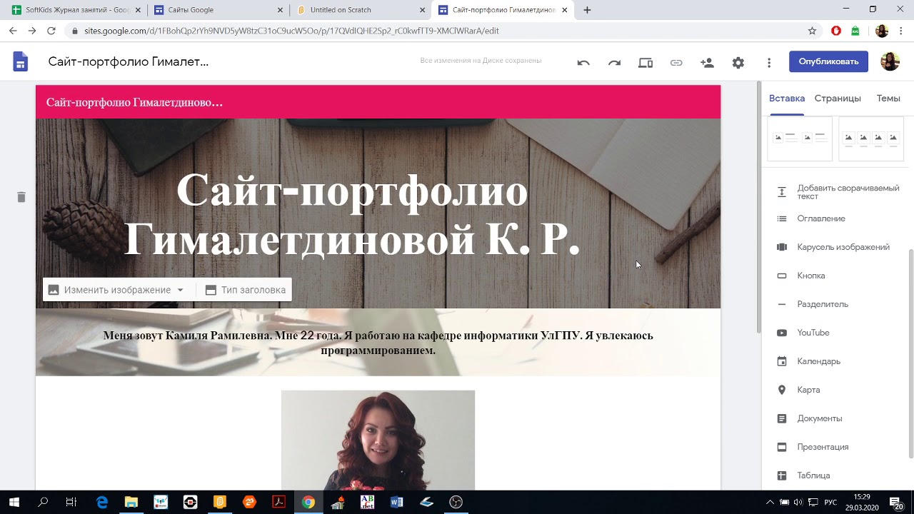Switch to the Страницы tab
The width and height of the screenshot is (914, 514).
coord(838,99)
